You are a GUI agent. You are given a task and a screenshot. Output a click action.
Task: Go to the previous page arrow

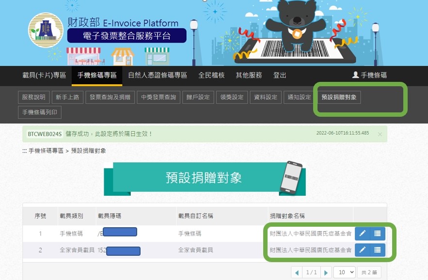click(297, 272)
